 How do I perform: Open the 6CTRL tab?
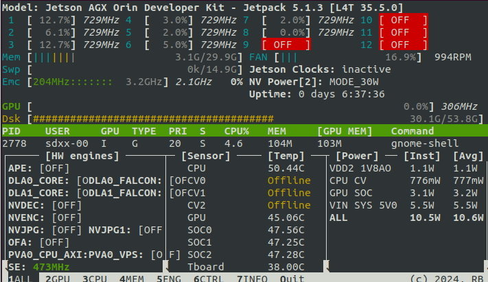[x=209, y=279]
